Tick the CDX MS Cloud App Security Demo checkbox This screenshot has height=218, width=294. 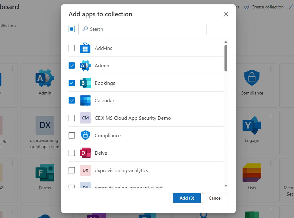point(72,118)
